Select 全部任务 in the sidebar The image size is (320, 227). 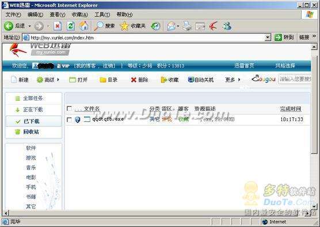coord(33,98)
